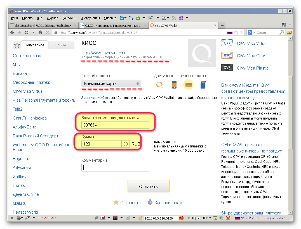Click the translate toolbar icon
The height and width of the screenshot is (229, 301).
point(131,18)
